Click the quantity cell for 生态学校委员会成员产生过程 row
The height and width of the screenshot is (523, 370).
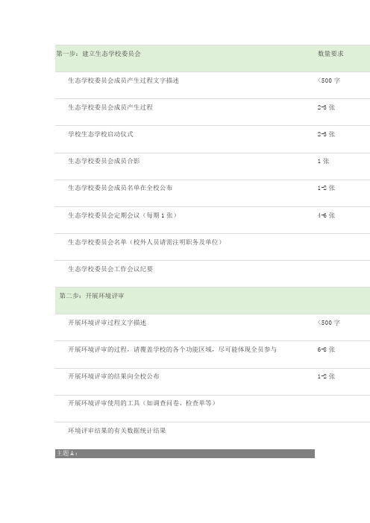[326, 107]
